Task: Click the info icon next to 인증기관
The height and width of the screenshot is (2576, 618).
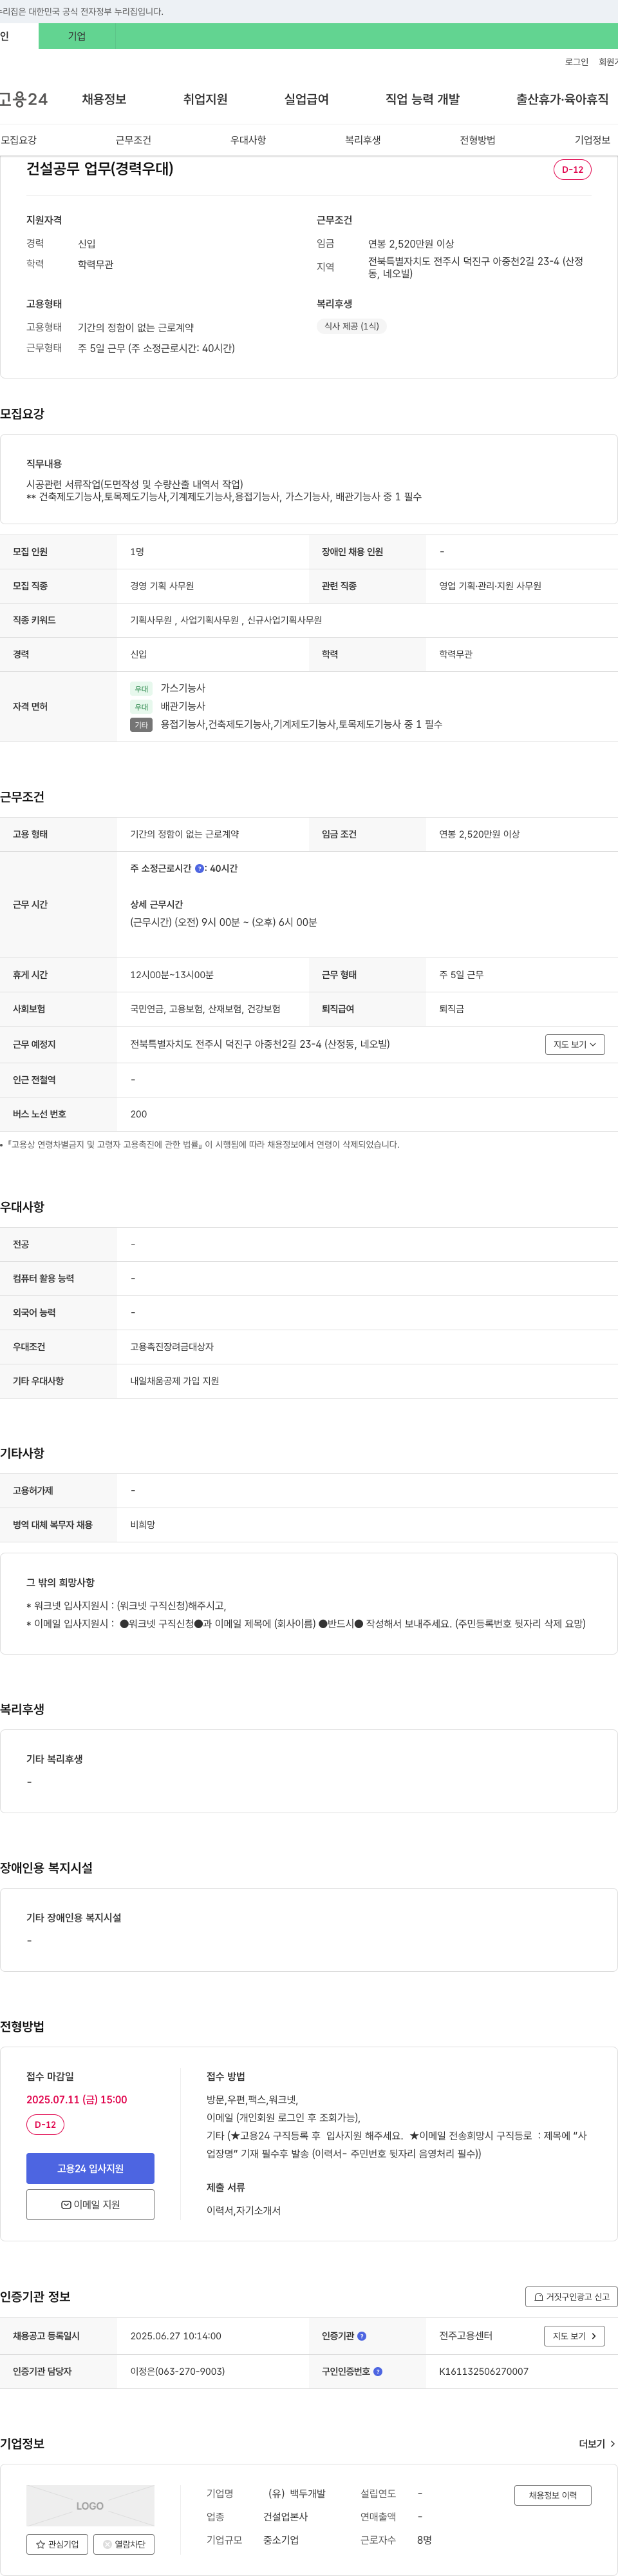Action: [361, 2336]
